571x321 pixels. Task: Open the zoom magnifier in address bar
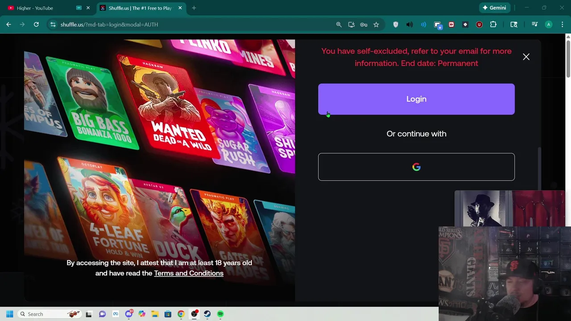pyautogui.click(x=339, y=25)
